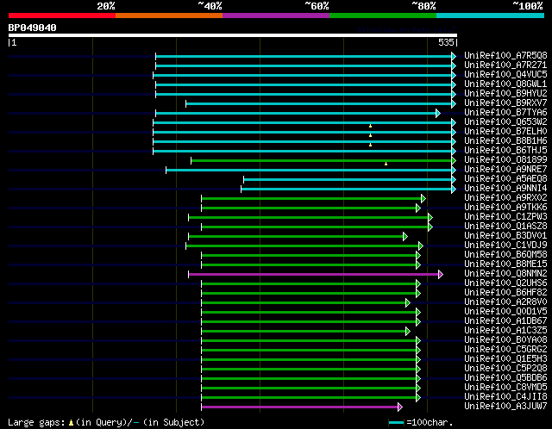Image resolution: width=552 pixels, height=429 pixels.
Task: Click the purple ~60% identity color segment
Action: coord(276,16)
